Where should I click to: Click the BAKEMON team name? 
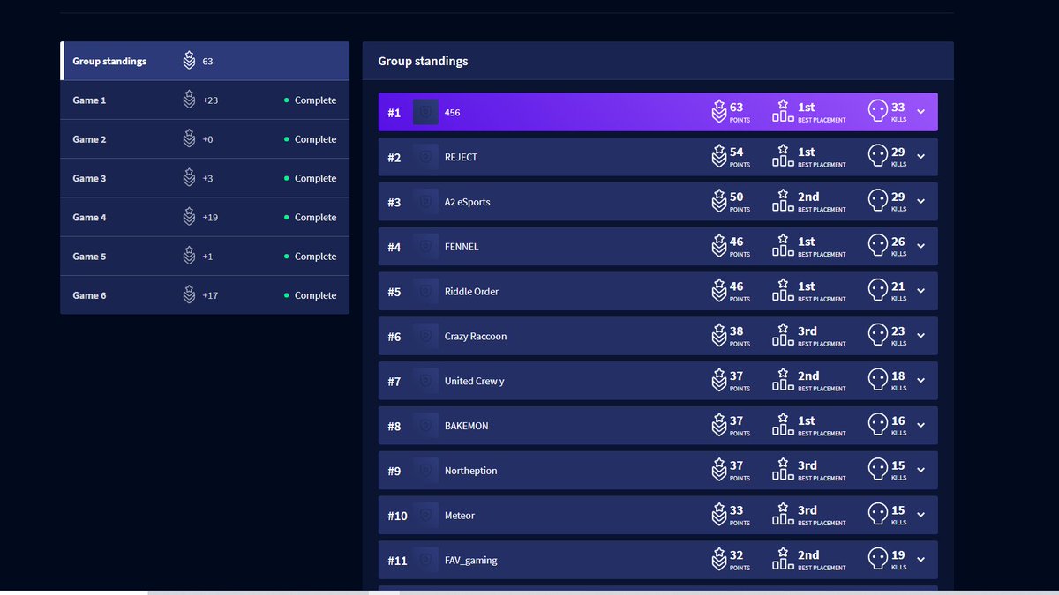click(x=466, y=426)
